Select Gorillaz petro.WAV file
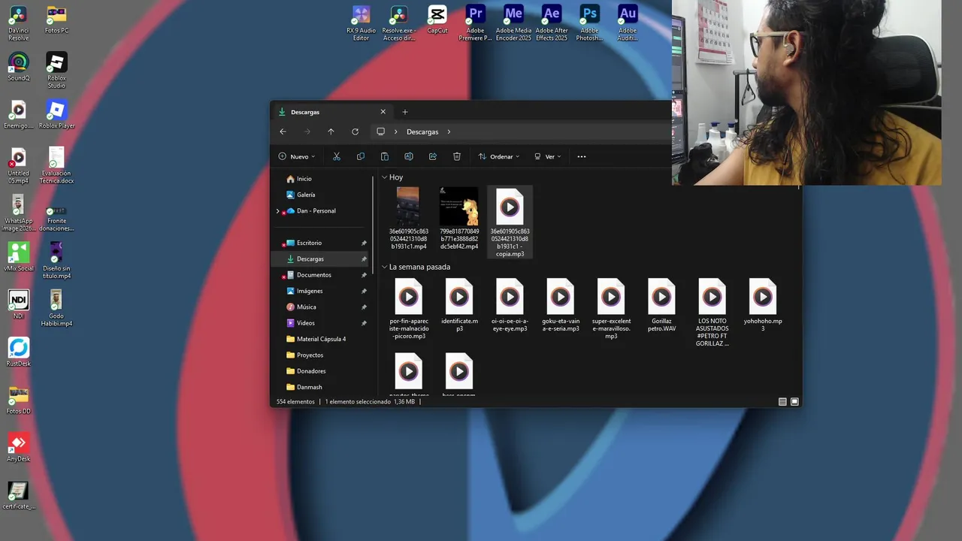The height and width of the screenshot is (541, 962). pos(661,305)
